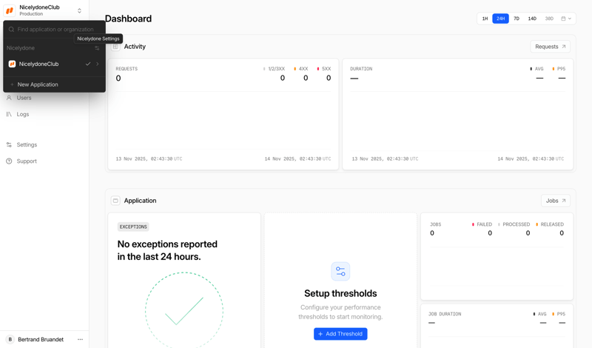Open the custom date range calendar dropdown

pyautogui.click(x=566, y=19)
